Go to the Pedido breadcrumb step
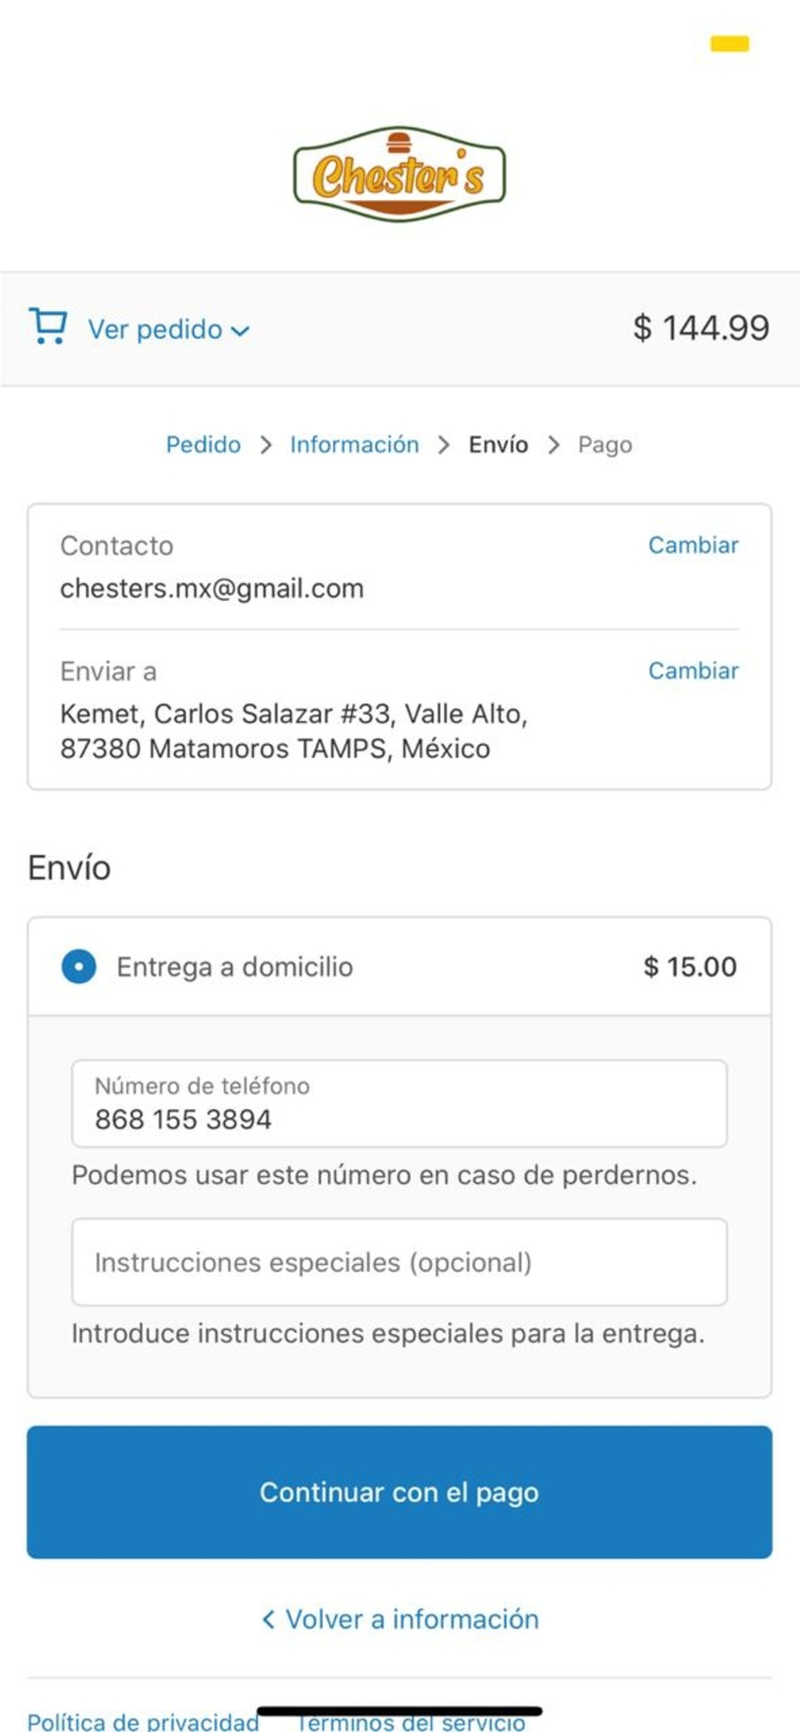 203,444
